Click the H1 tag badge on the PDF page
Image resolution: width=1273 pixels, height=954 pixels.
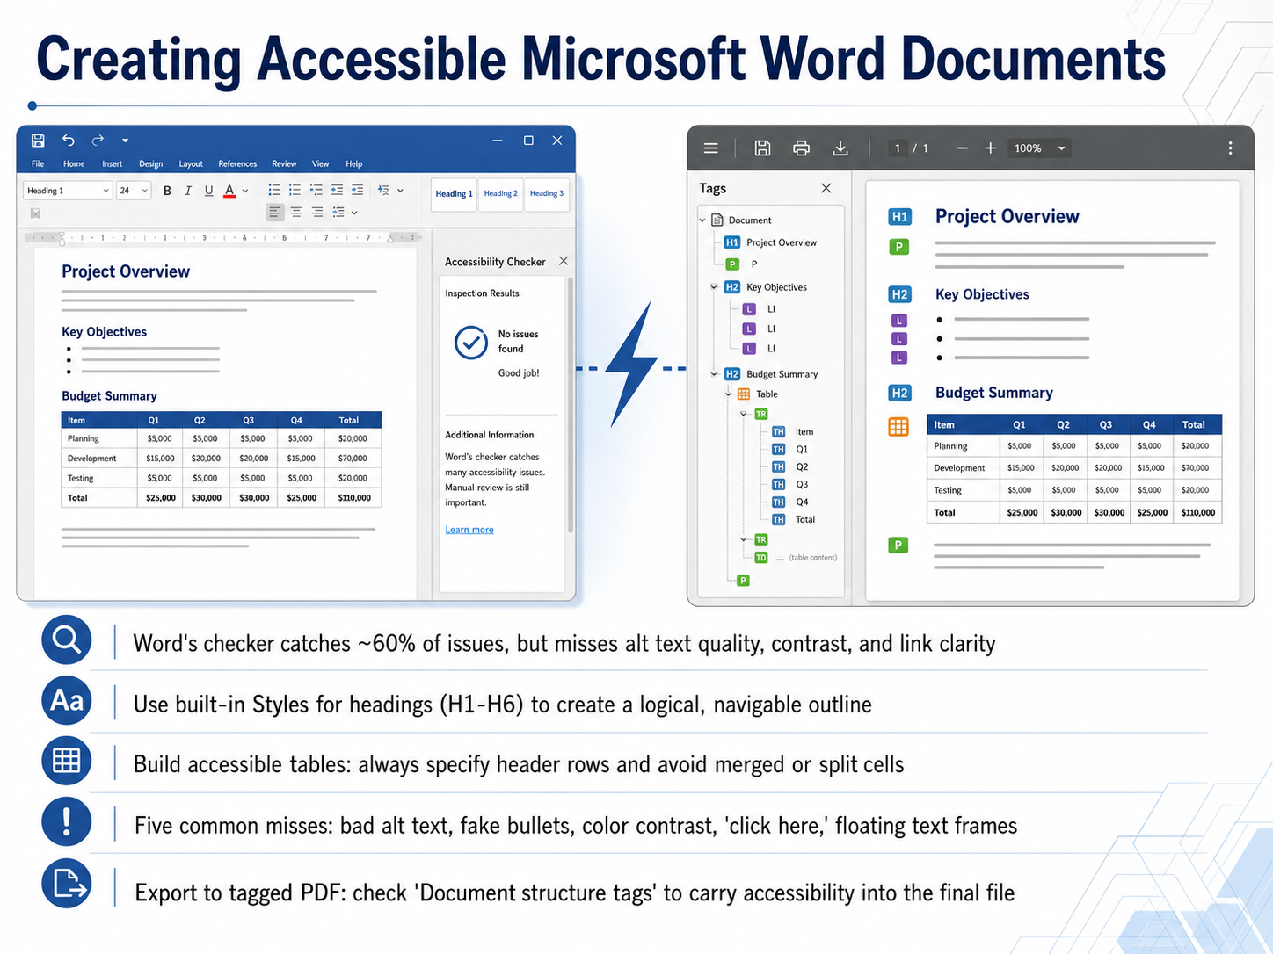(x=900, y=217)
